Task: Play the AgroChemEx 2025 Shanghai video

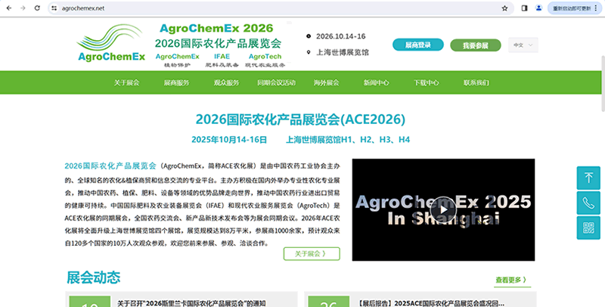Action: 443,209
